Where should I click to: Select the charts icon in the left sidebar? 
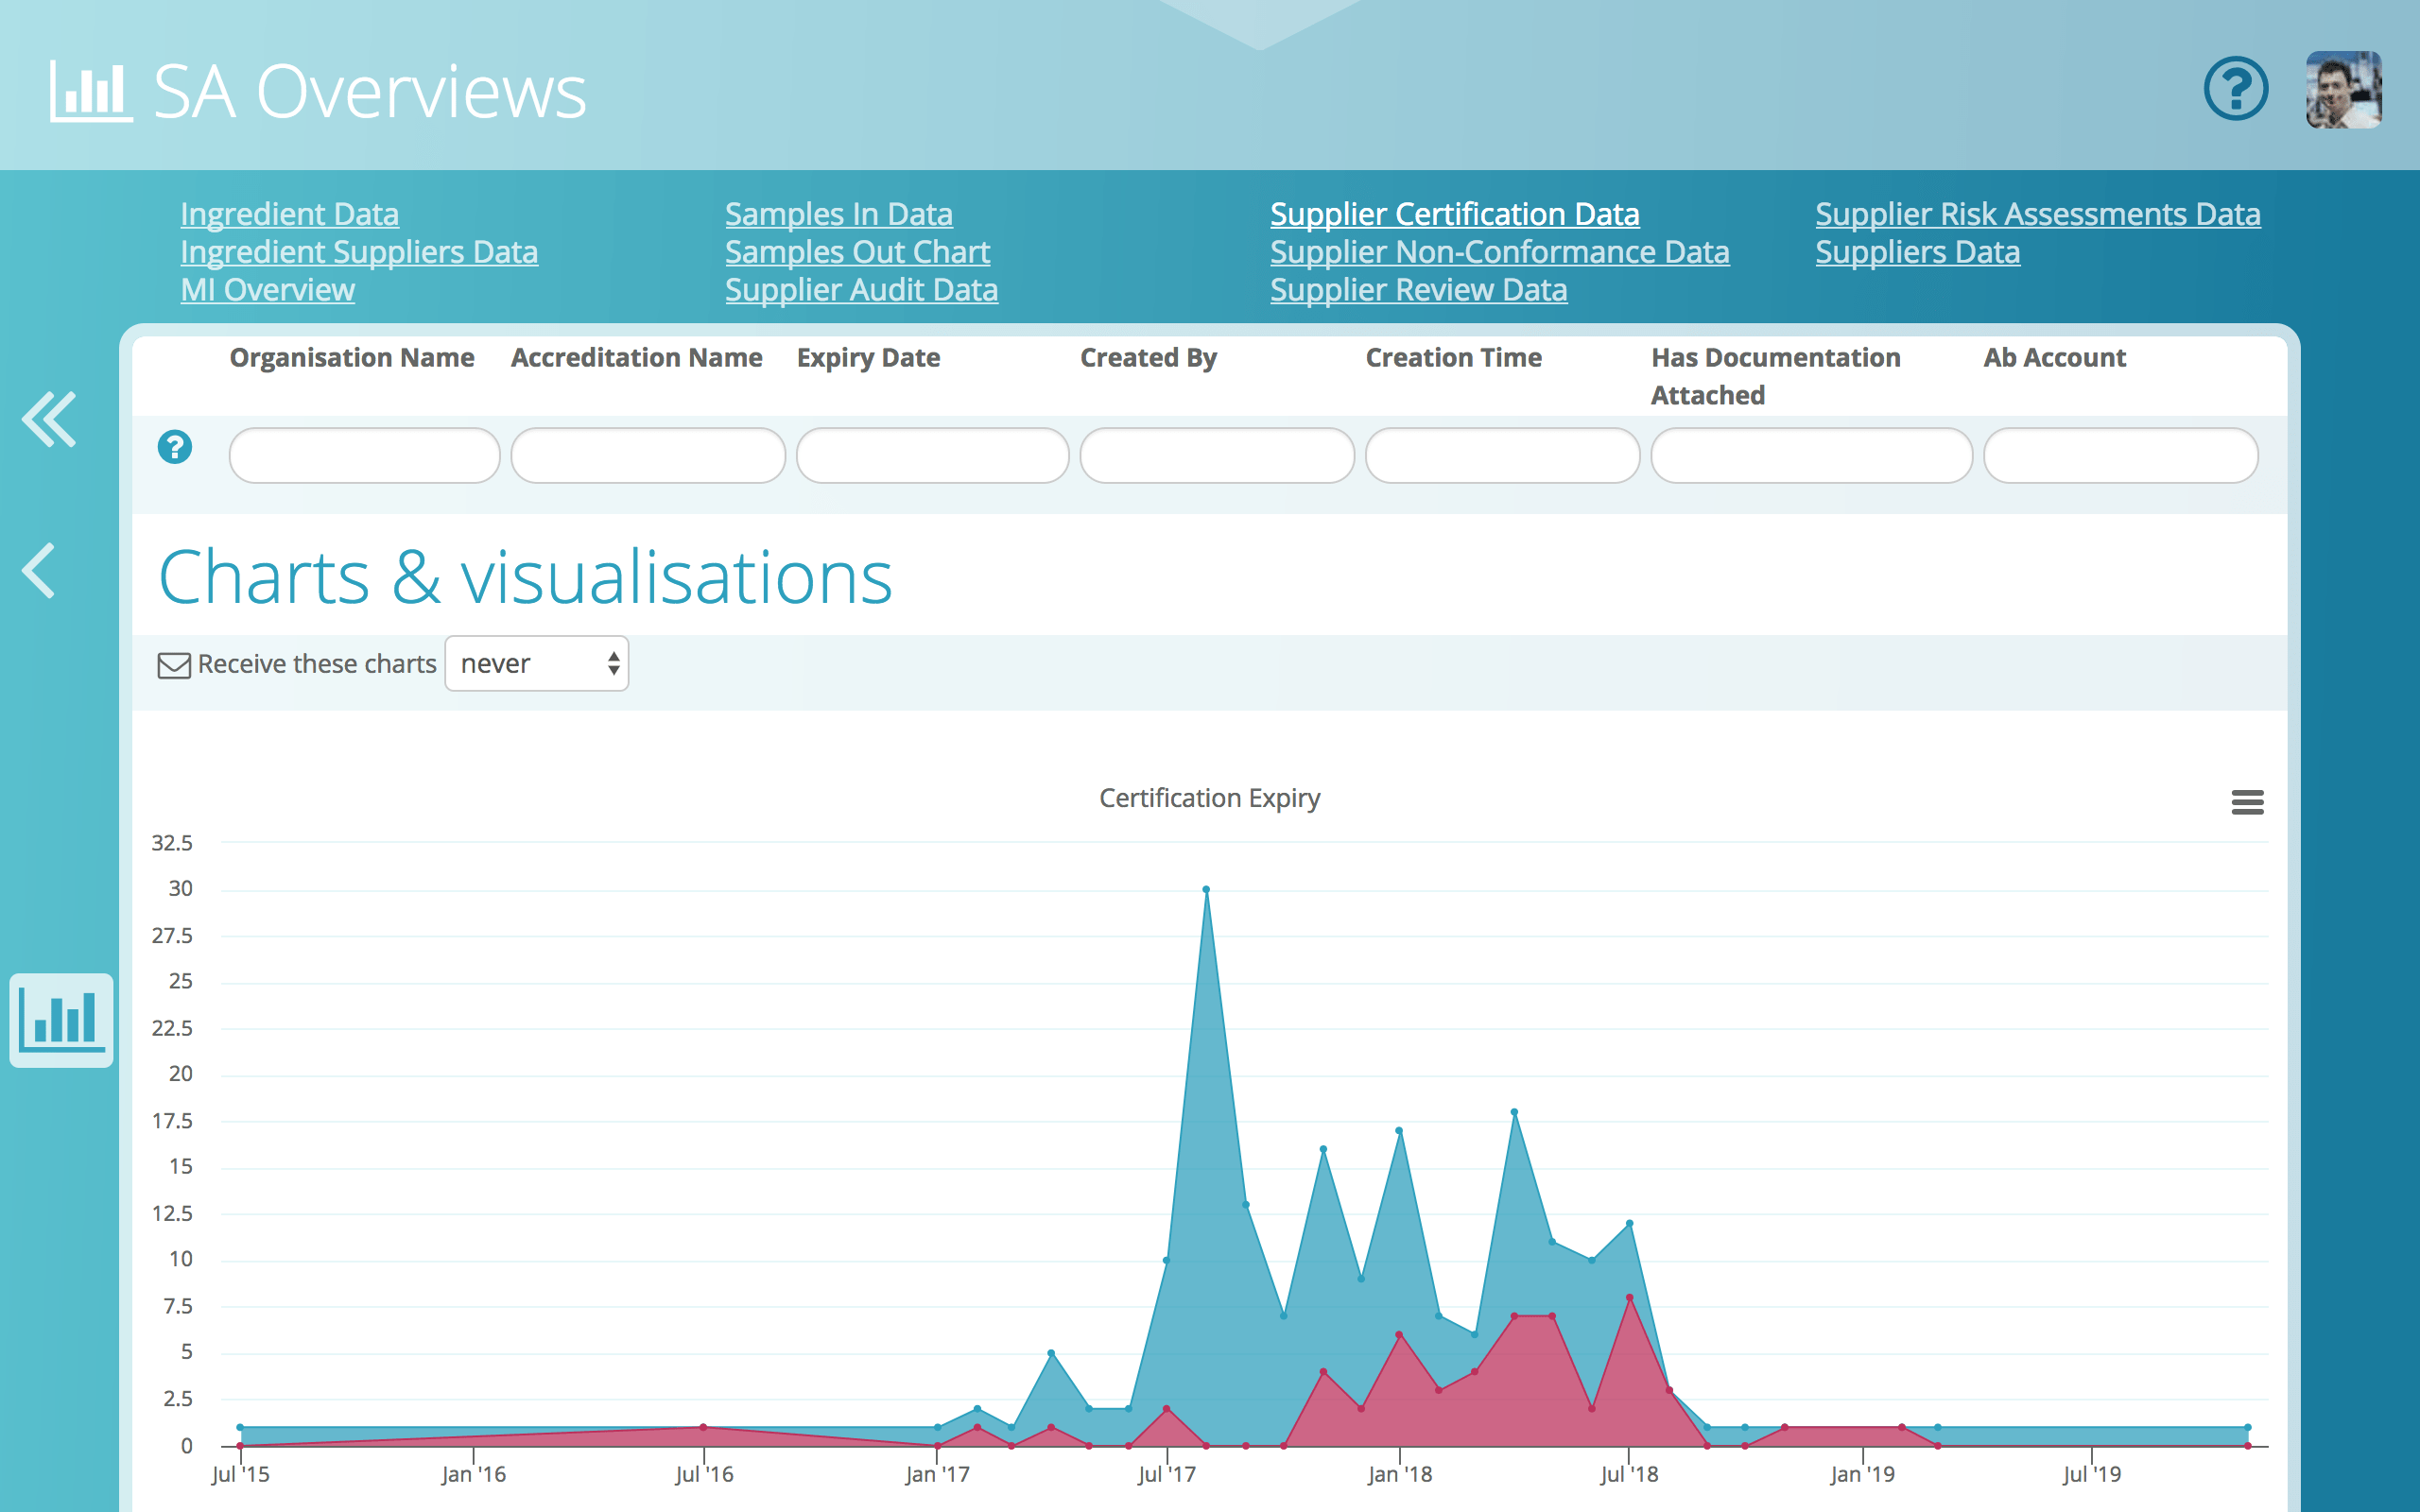pos(61,1020)
